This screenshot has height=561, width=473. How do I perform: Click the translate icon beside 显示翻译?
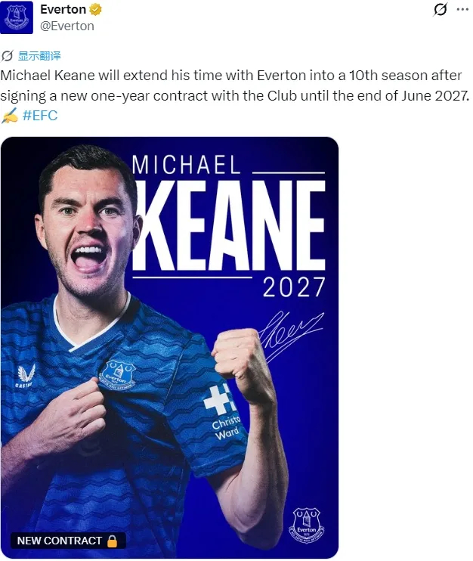pos(7,56)
